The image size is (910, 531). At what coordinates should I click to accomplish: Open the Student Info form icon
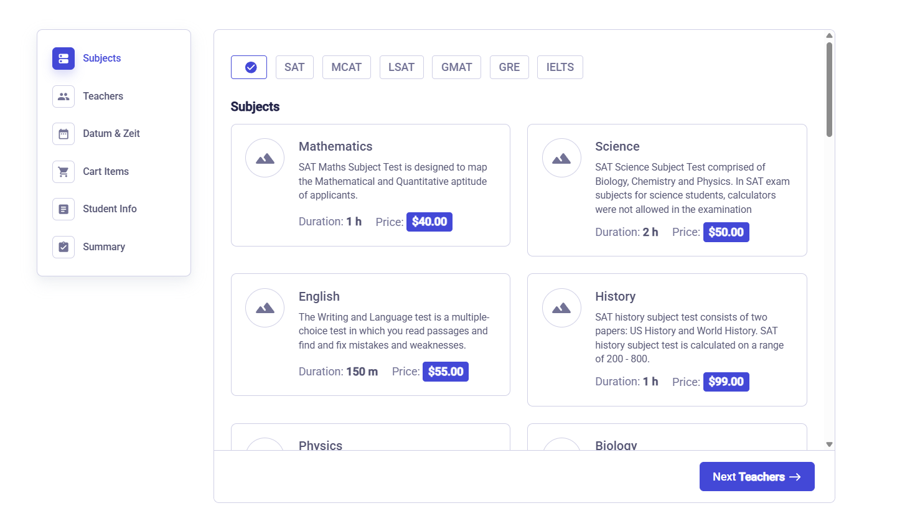tap(63, 209)
